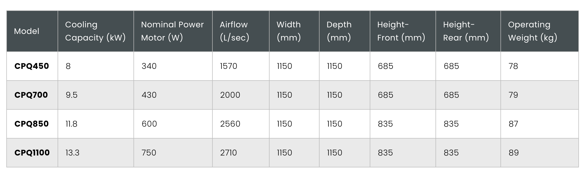Select the 13.3 cooling capacity value
This screenshot has width=586, height=176.
(x=73, y=153)
